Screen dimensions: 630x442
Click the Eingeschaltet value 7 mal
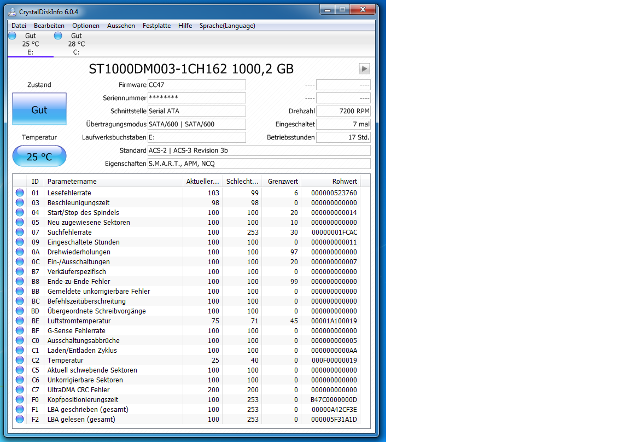tap(343, 124)
